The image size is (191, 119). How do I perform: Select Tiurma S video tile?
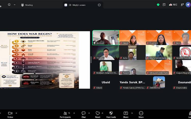(x=159, y=38)
